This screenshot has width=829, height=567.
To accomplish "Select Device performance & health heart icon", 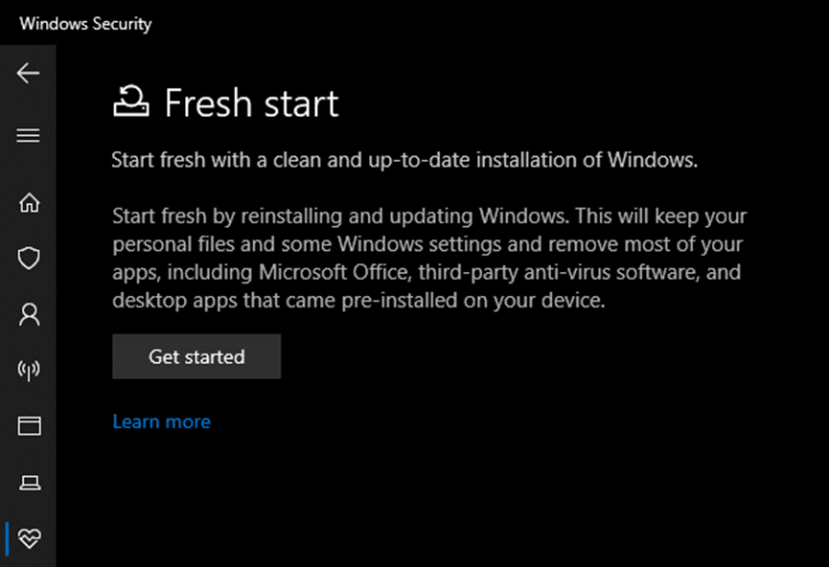I will [29, 537].
